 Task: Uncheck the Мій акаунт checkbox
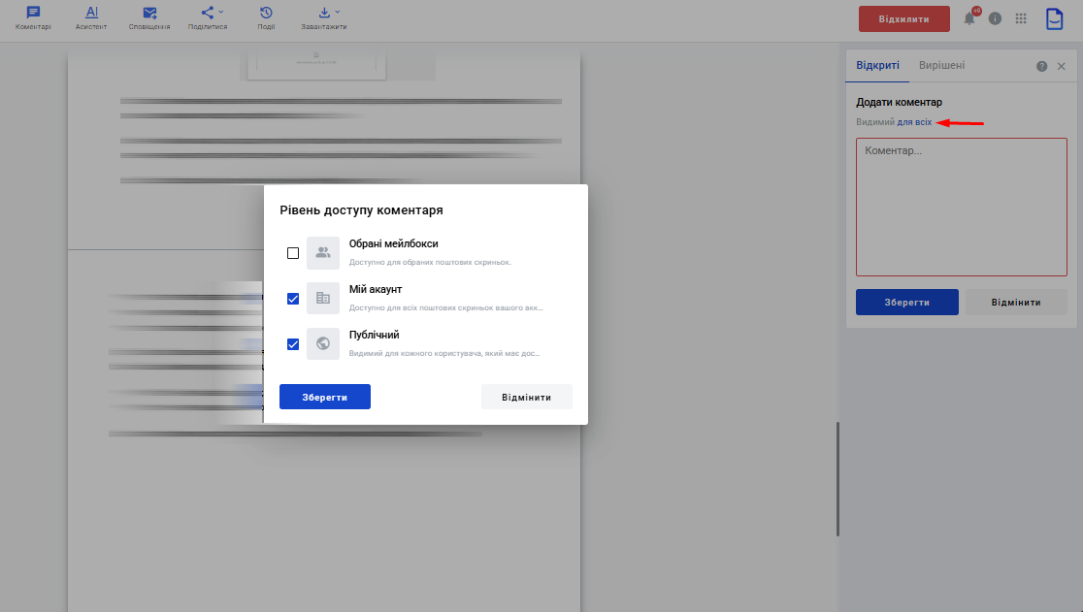click(x=293, y=299)
